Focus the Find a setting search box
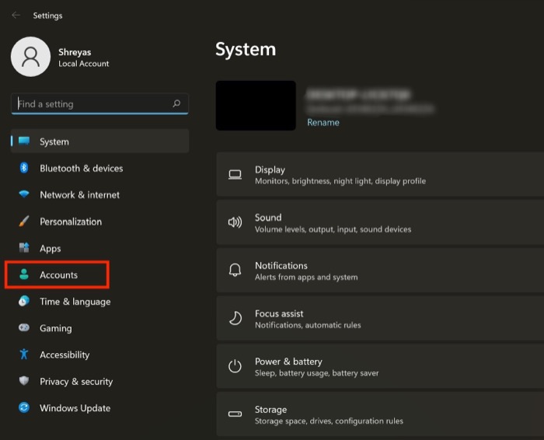Screen dimensions: 544x440 (100, 103)
